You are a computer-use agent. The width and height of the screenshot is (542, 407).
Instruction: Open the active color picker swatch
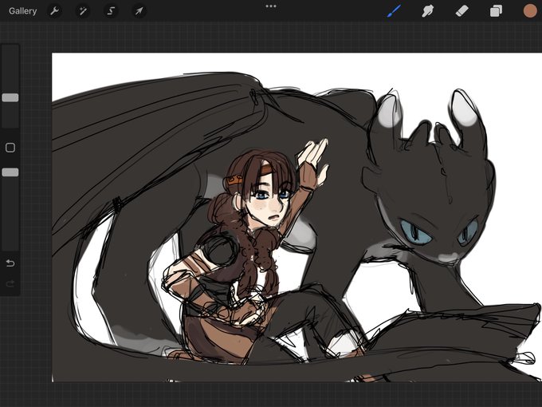529,11
